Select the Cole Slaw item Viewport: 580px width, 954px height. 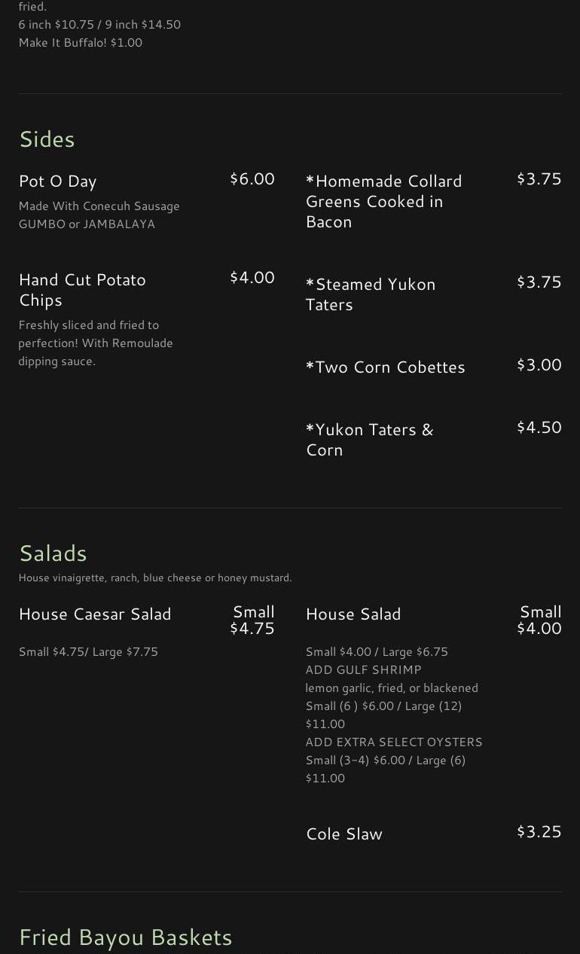[344, 834]
